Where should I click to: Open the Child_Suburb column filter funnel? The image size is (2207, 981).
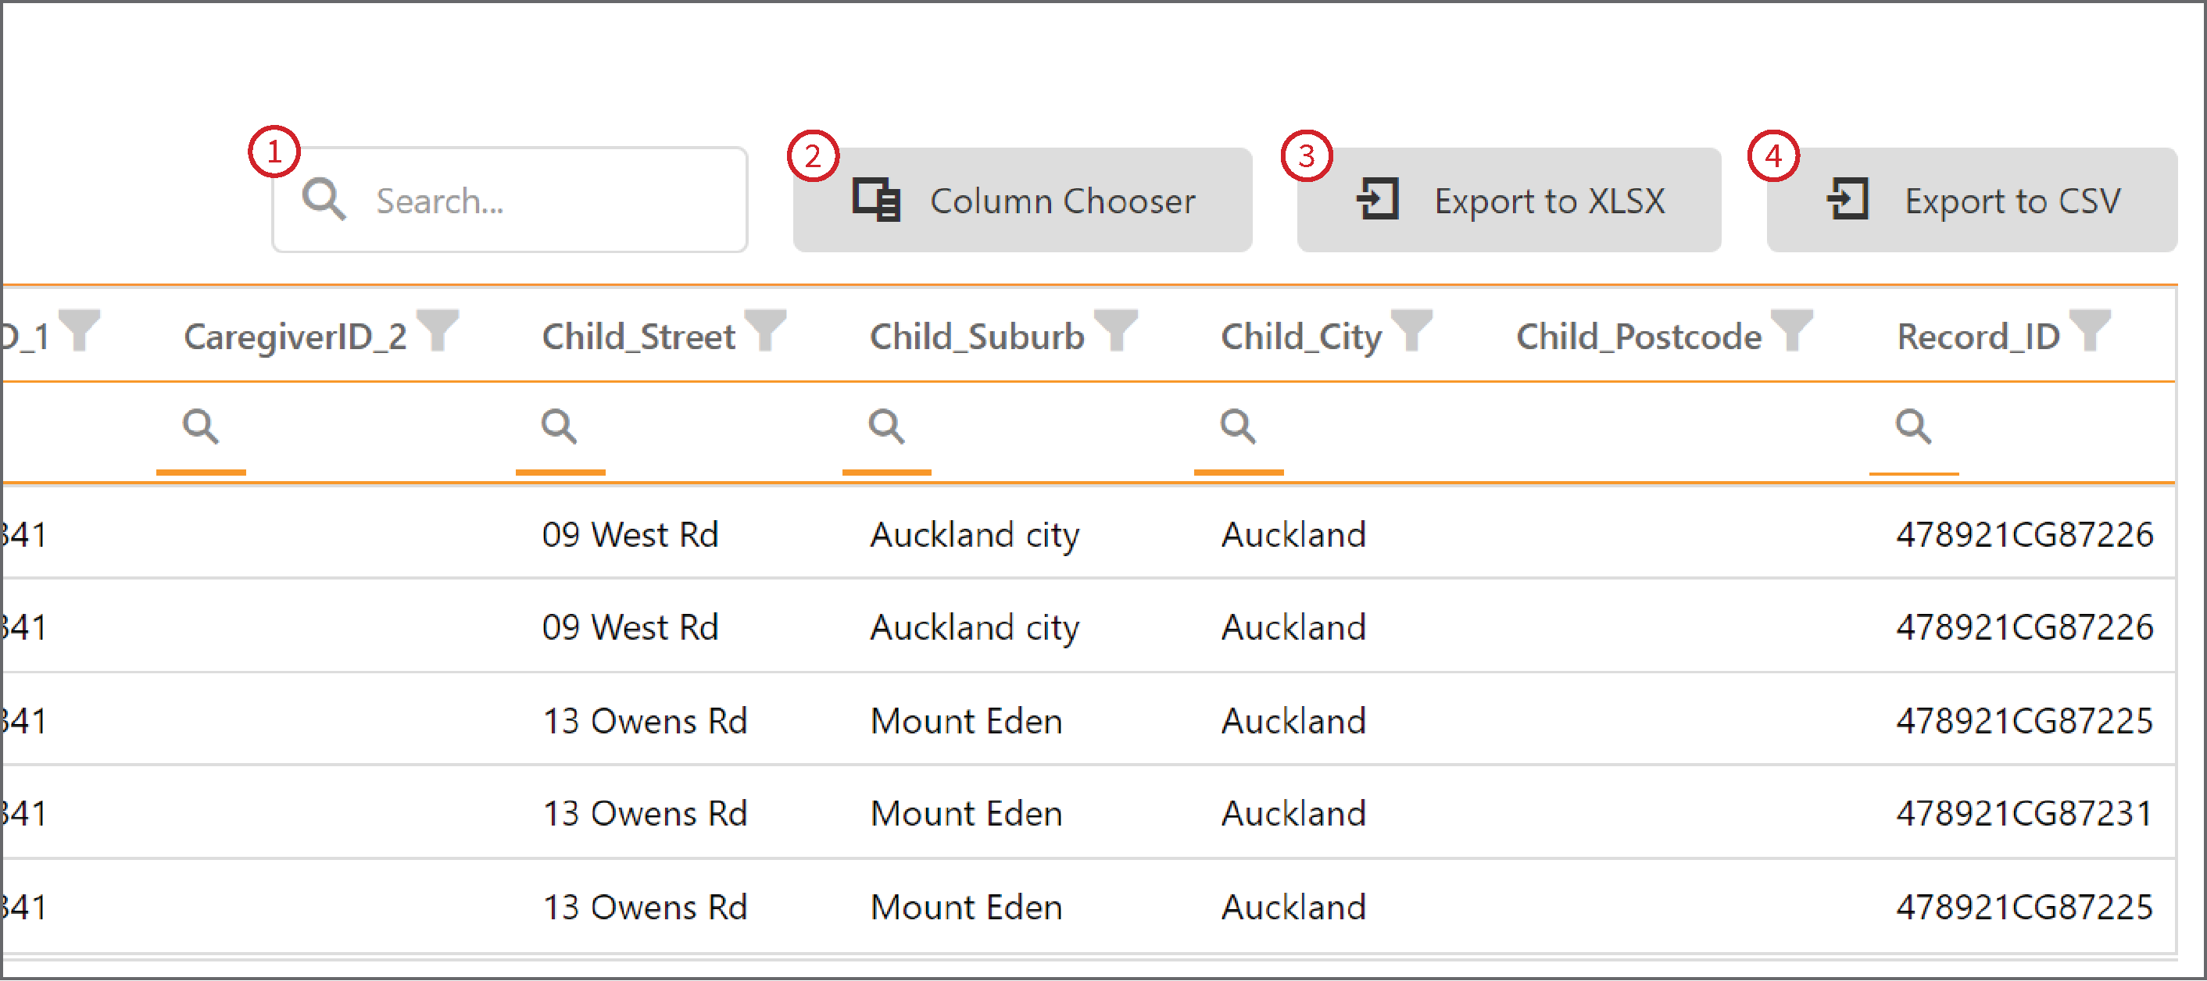pyautogui.click(x=1116, y=330)
